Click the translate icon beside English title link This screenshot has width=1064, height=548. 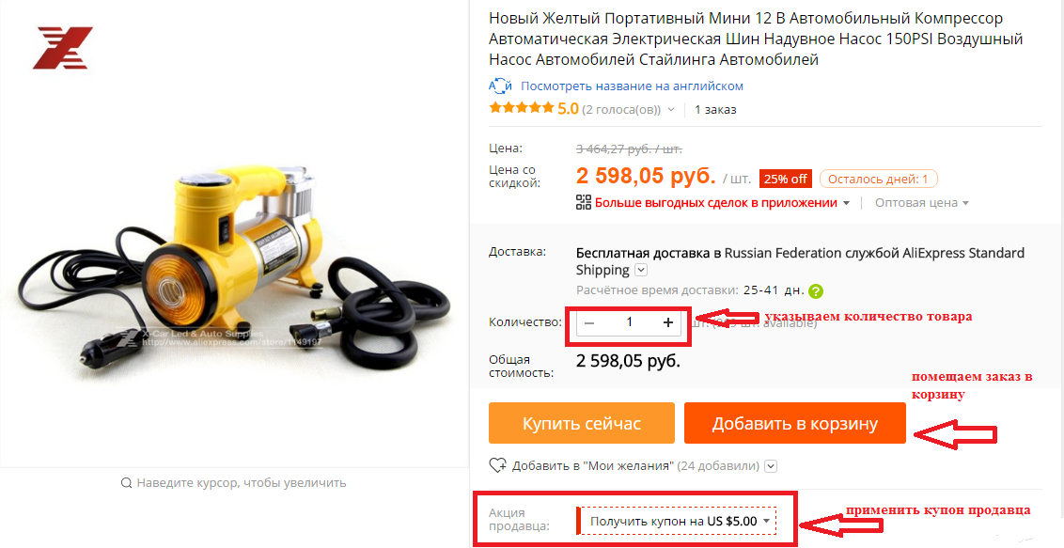pyautogui.click(x=500, y=86)
